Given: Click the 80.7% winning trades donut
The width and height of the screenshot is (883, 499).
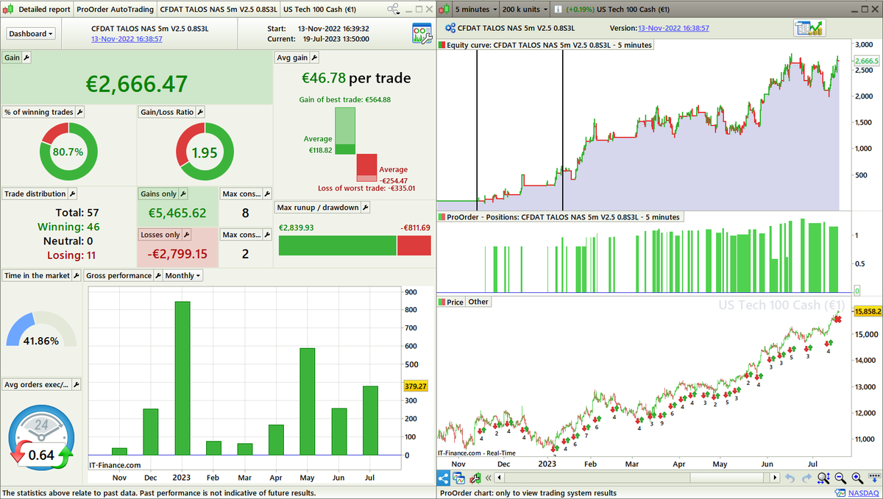Looking at the screenshot, I should point(68,152).
